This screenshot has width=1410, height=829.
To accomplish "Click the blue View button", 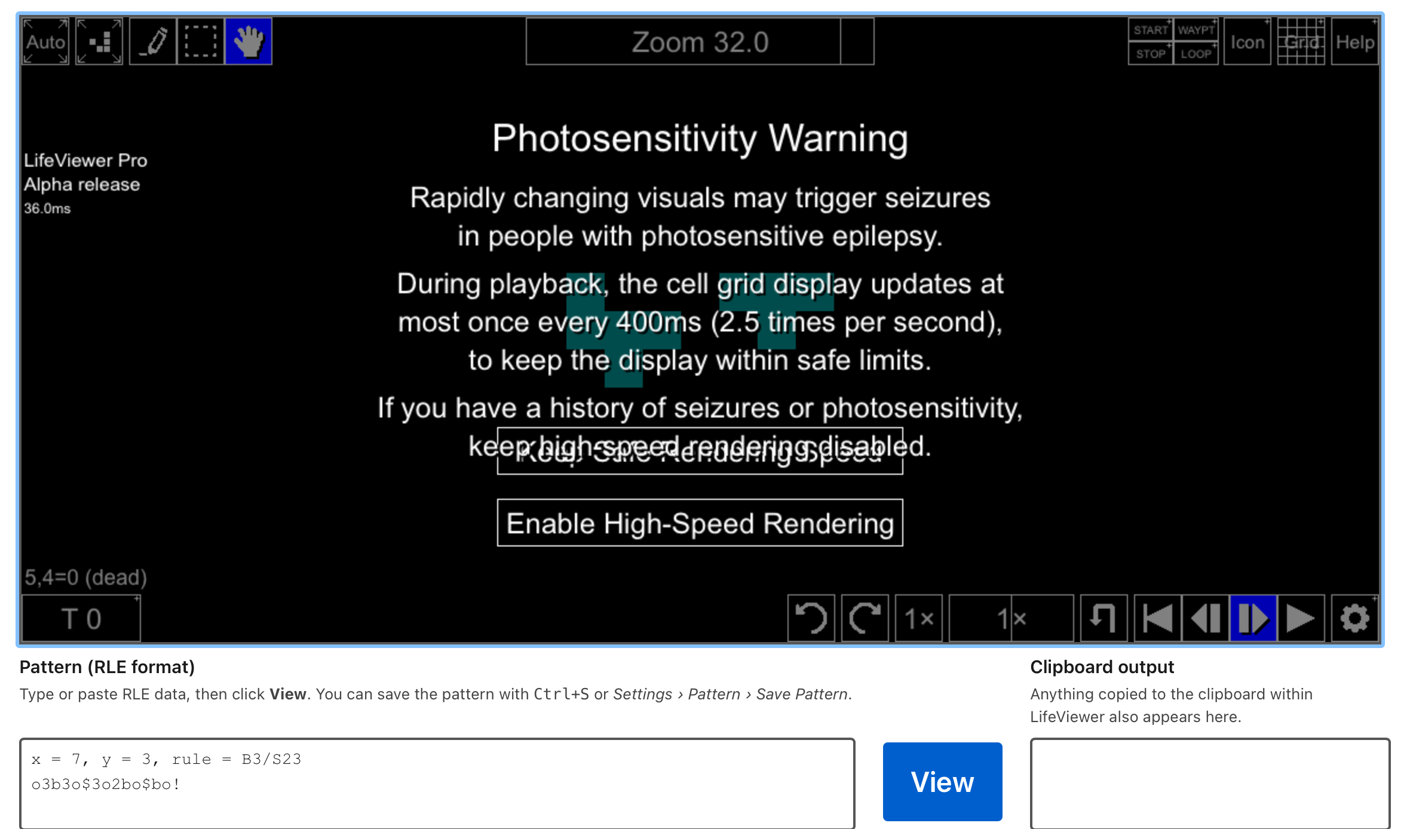I will (942, 782).
